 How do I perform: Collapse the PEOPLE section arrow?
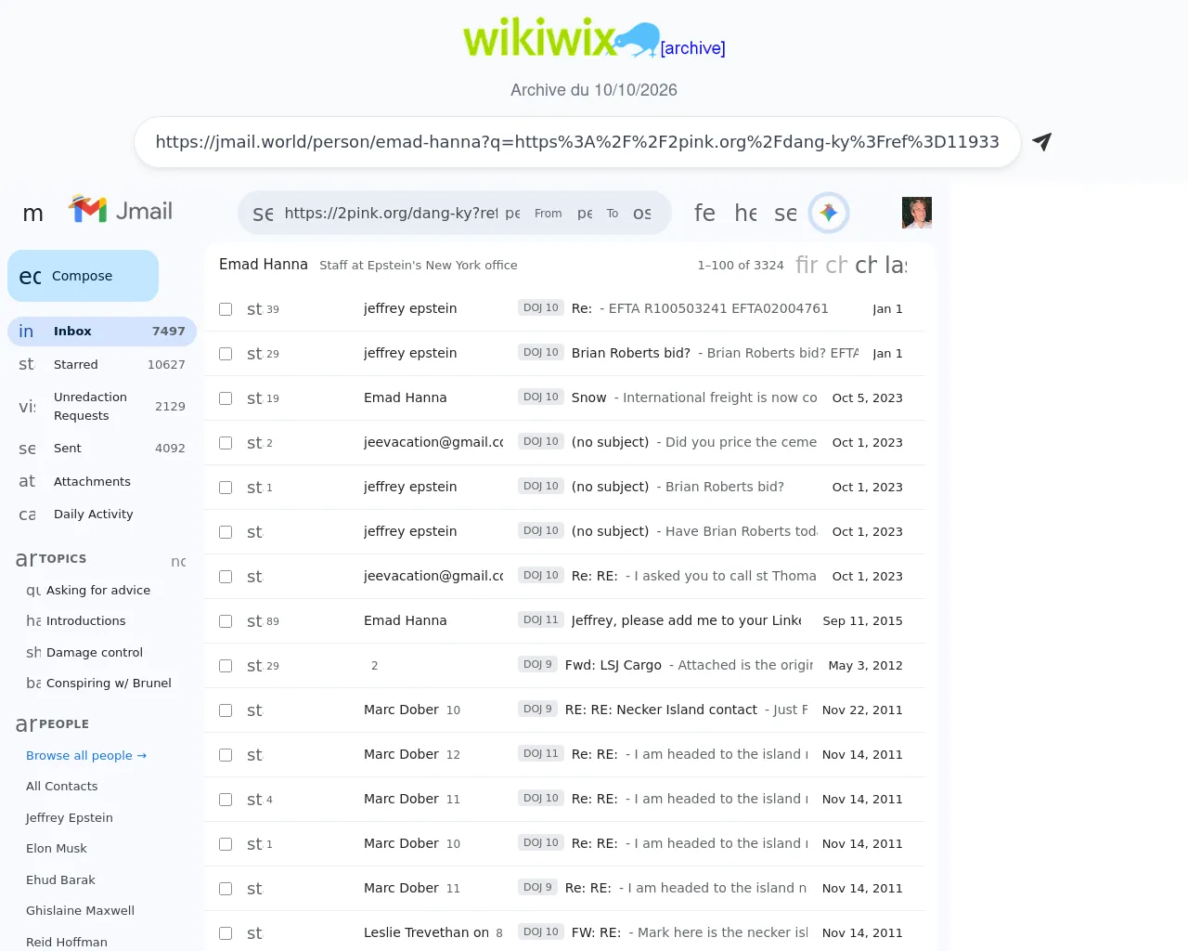point(26,723)
